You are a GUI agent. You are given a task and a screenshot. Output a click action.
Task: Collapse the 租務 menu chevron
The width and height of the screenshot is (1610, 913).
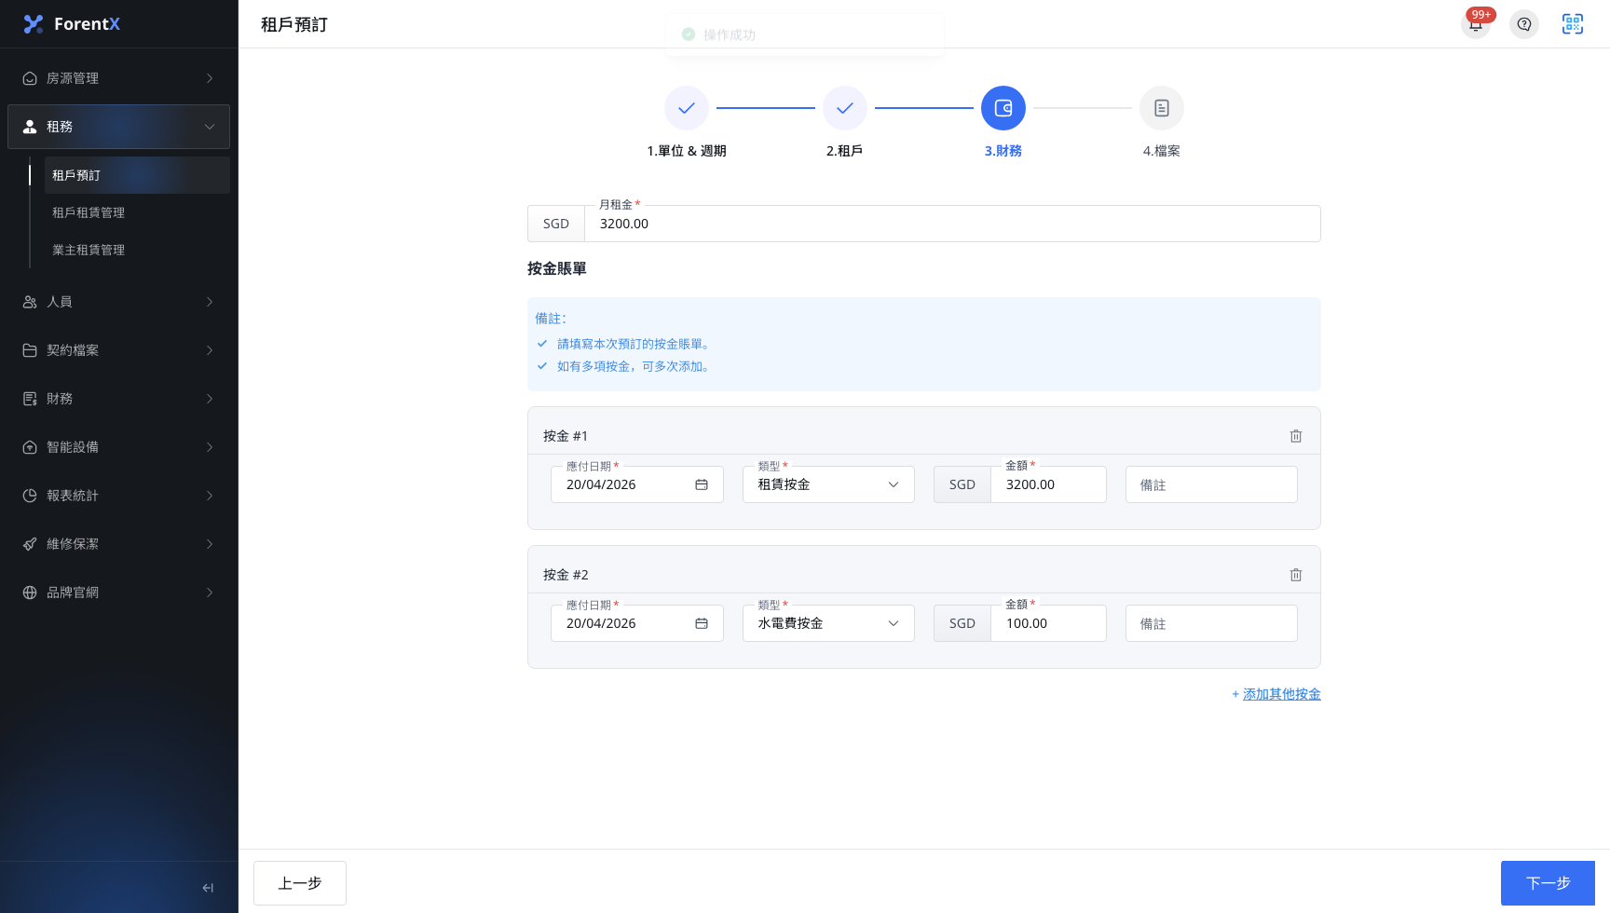[210, 127]
